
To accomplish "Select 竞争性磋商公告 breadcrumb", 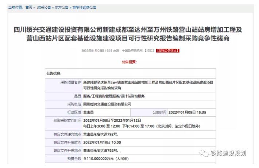I will point(84,7).
